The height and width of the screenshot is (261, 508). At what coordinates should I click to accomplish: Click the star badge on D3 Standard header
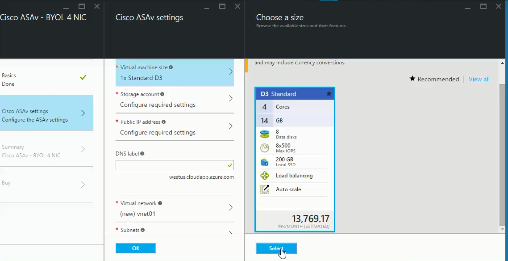329,93
